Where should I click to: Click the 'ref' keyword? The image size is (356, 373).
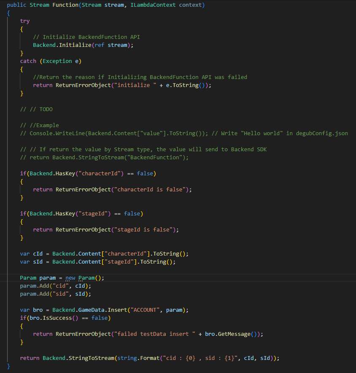pyautogui.click(x=100, y=45)
